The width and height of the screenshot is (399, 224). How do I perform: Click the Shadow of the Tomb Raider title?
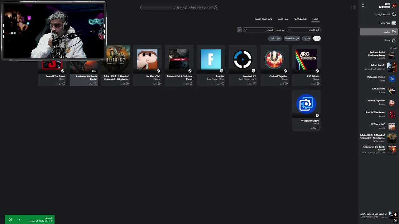(86, 77)
